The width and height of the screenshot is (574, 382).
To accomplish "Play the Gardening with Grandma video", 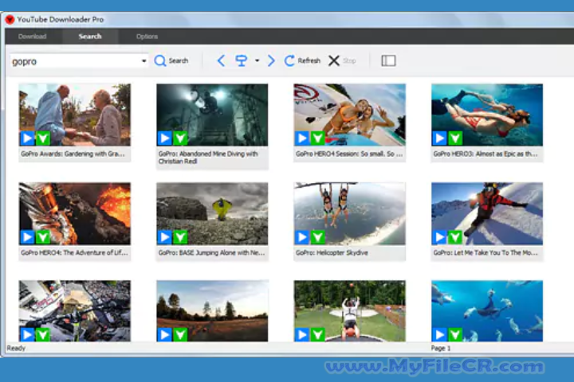I will coord(27,138).
